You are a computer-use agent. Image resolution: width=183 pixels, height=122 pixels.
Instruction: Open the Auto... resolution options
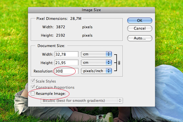[x=139, y=38]
